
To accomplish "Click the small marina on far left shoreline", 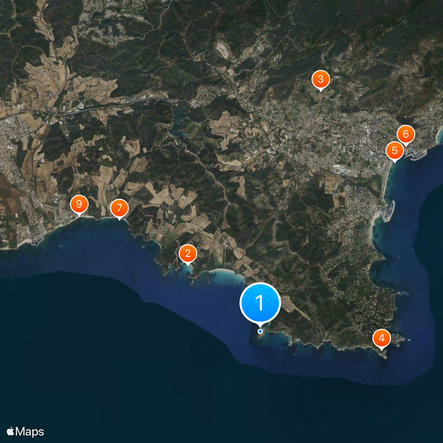I will tap(37, 240).
